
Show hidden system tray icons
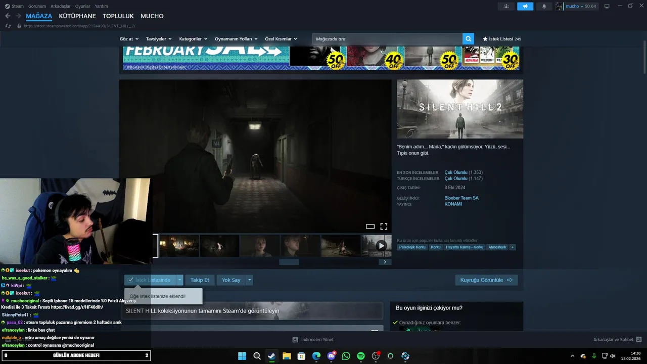click(572, 356)
